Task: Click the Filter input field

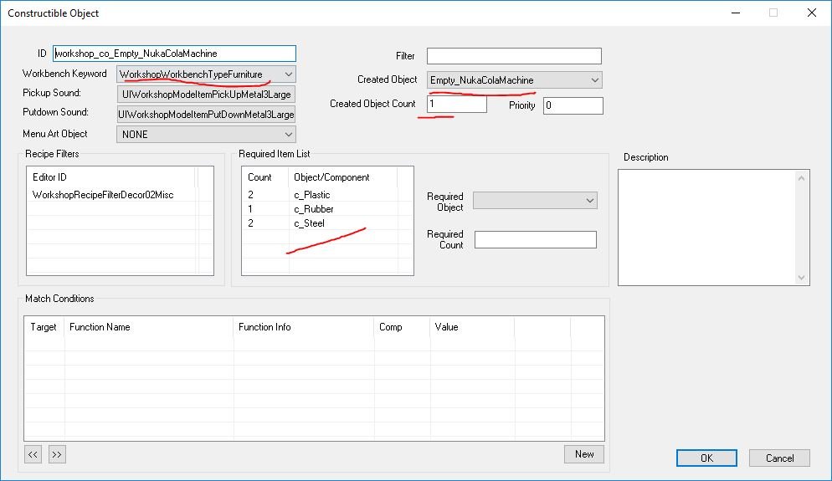Action: 514,56
